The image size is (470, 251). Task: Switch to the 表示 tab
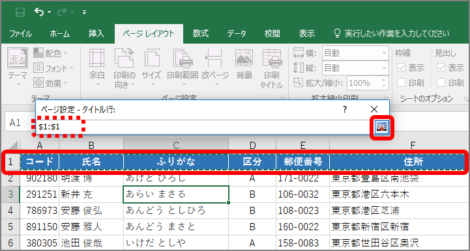pos(306,33)
